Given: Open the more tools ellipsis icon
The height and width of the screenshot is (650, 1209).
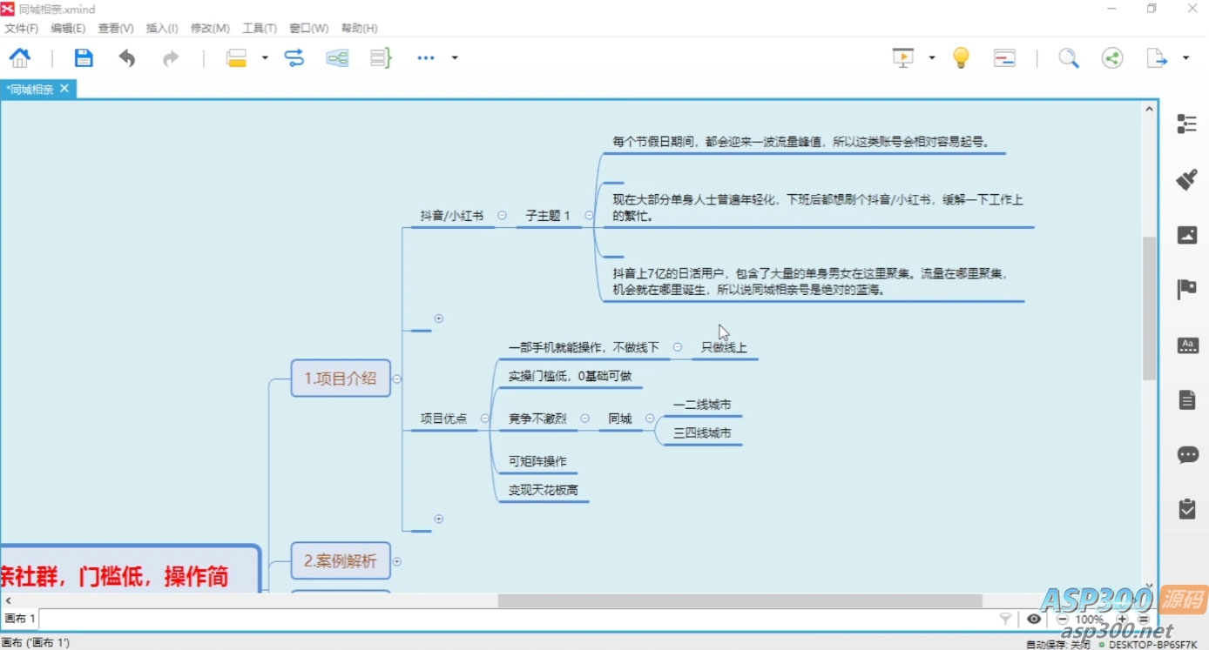Looking at the screenshot, I should pos(426,58).
